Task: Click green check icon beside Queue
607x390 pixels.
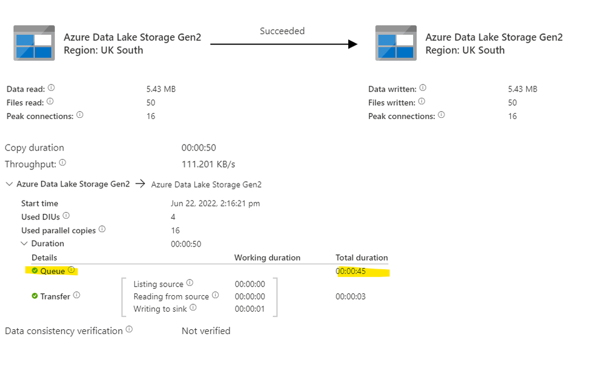Action: (35, 270)
